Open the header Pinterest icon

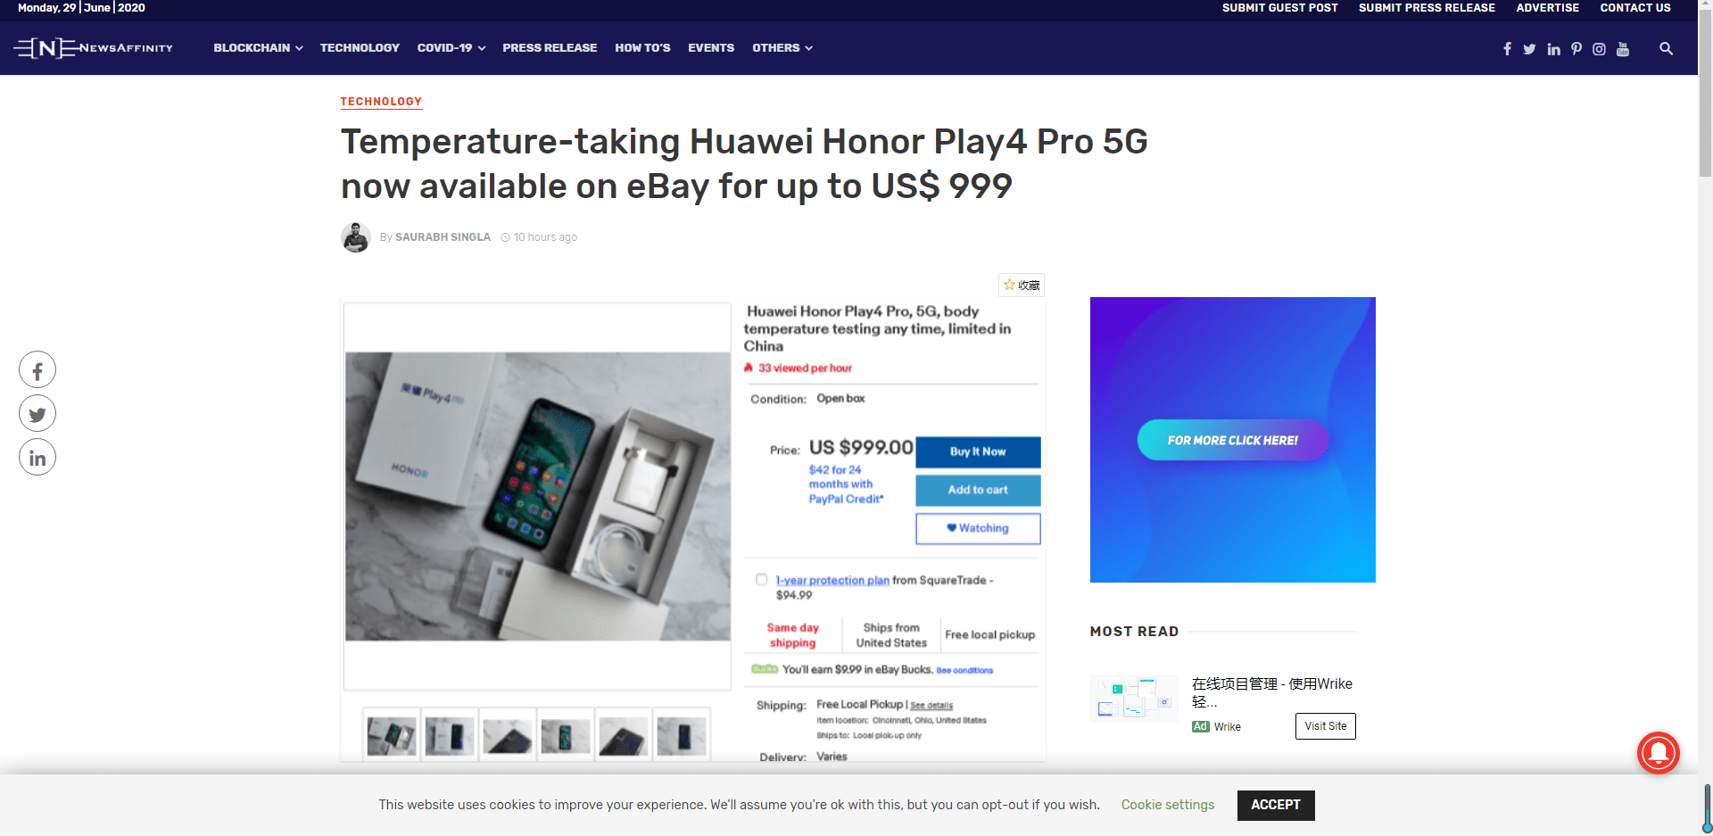pyautogui.click(x=1576, y=49)
